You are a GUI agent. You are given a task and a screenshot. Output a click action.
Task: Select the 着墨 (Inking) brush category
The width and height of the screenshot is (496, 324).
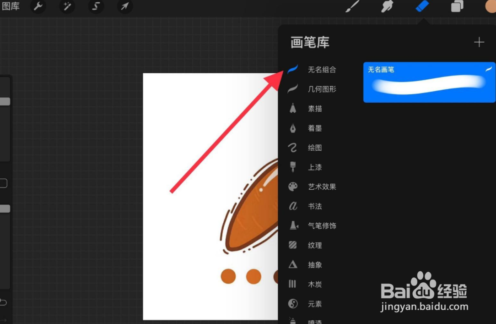point(315,128)
